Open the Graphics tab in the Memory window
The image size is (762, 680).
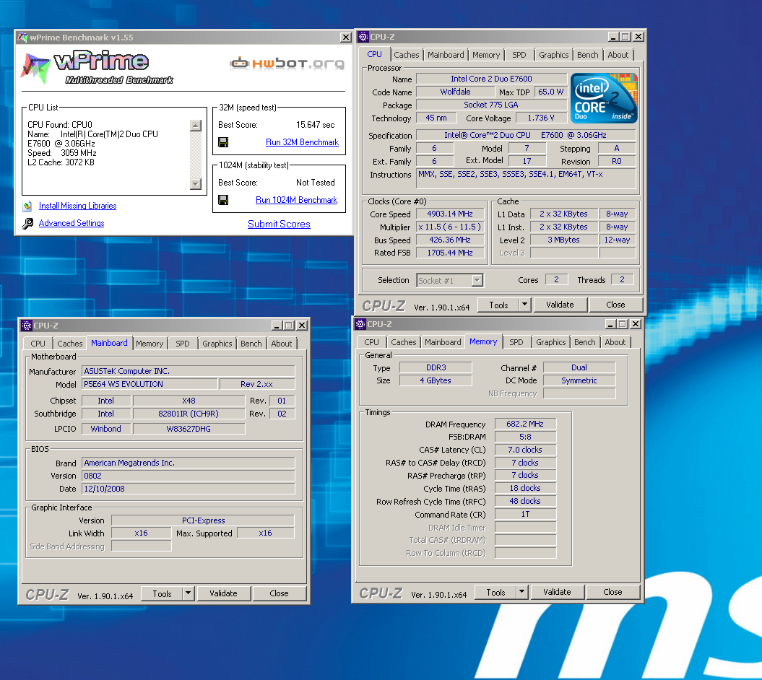click(x=550, y=342)
